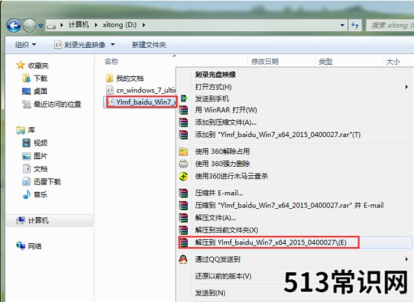Screen dimensions: 414x302
Task: Click the disc icon on 刻录光盘映像 toolbar button
Action: pyautogui.click(x=58, y=45)
